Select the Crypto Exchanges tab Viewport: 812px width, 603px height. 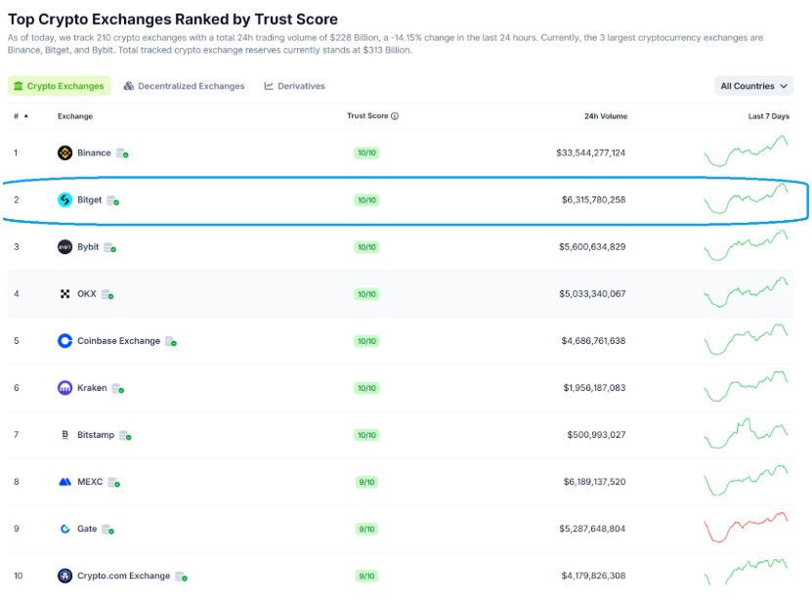(59, 86)
